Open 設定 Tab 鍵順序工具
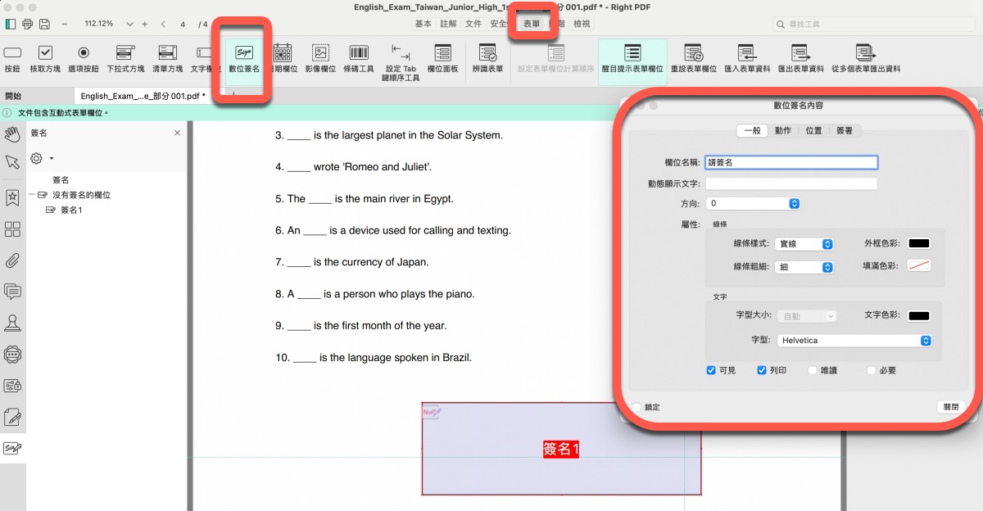The height and width of the screenshot is (511, 983). pos(401,62)
